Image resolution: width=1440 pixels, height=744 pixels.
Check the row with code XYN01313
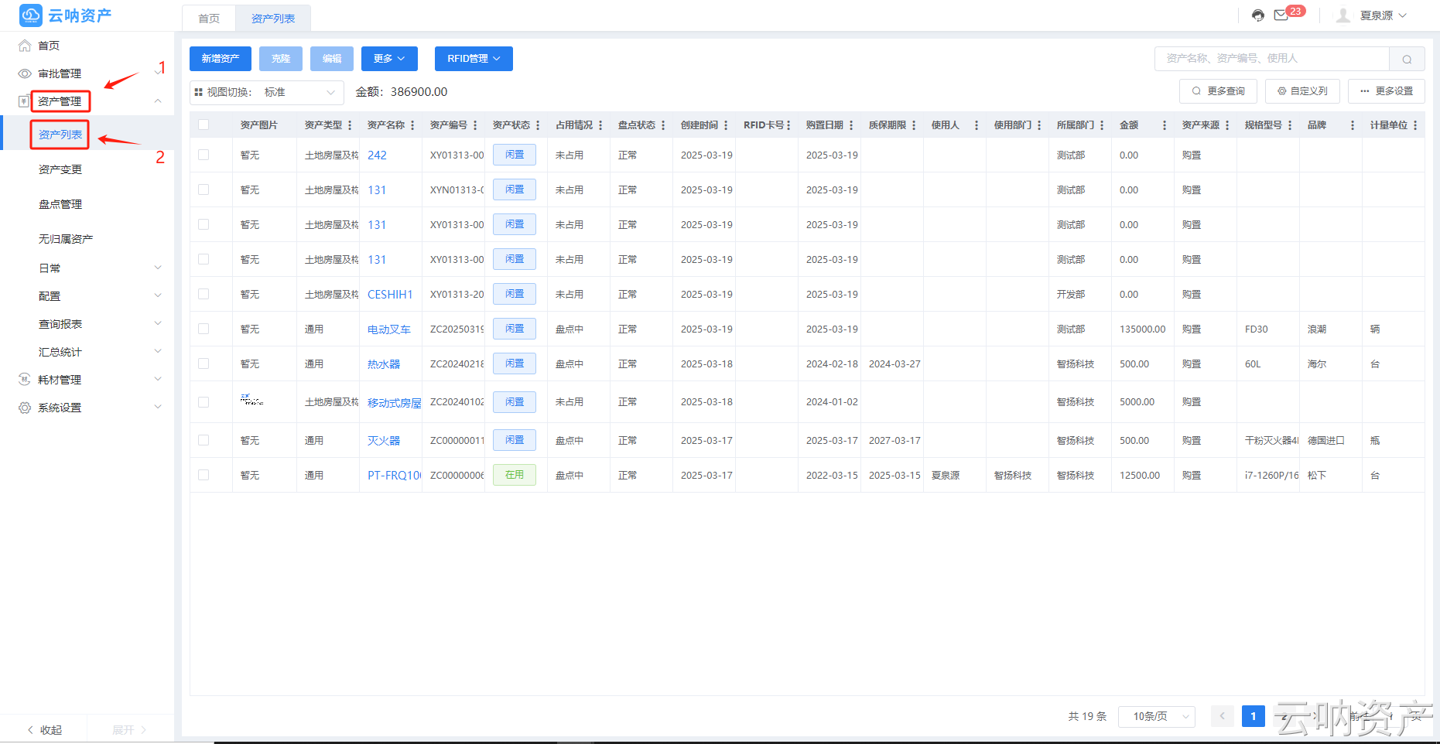(x=204, y=189)
